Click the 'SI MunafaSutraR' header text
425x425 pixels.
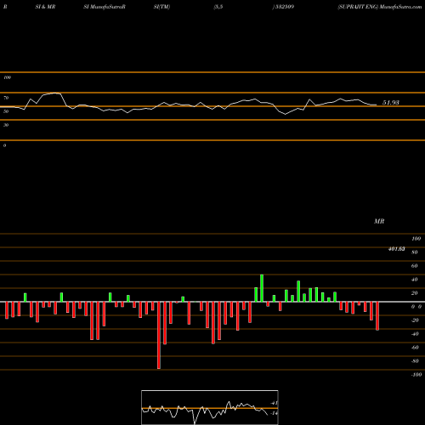point(105,7)
